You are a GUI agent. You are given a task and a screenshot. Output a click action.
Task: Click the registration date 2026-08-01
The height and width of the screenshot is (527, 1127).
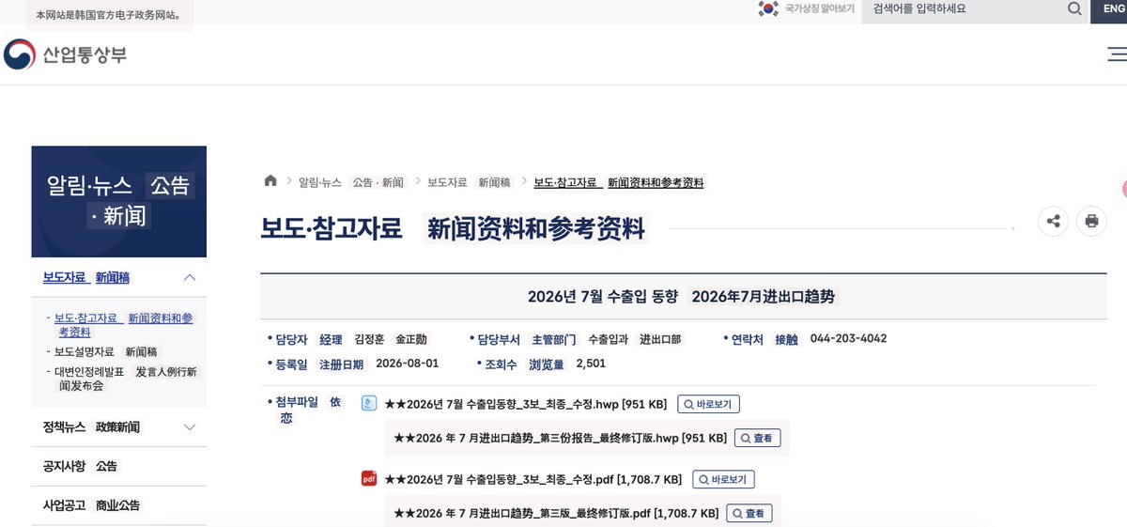[407, 364]
